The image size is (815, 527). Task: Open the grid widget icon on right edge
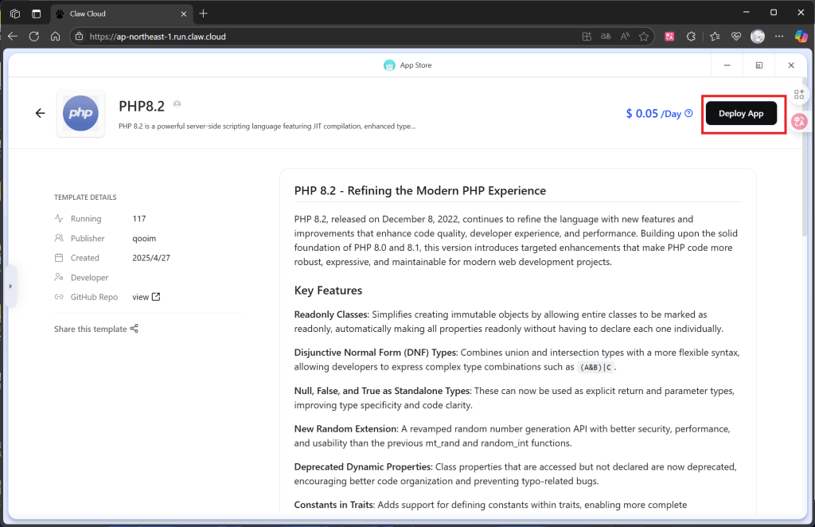coord(799,94)
